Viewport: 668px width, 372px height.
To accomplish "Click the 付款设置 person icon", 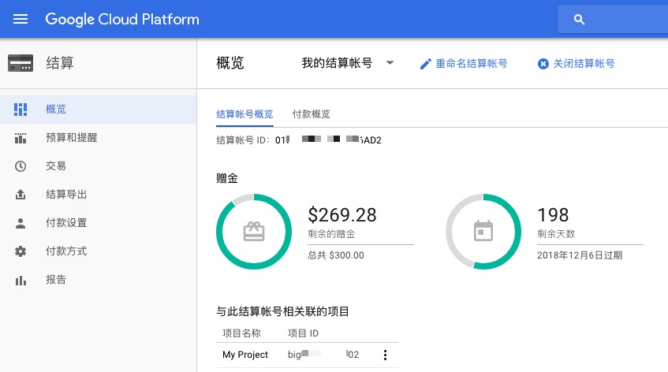I will pyautogui.click(x=21, y=223).
